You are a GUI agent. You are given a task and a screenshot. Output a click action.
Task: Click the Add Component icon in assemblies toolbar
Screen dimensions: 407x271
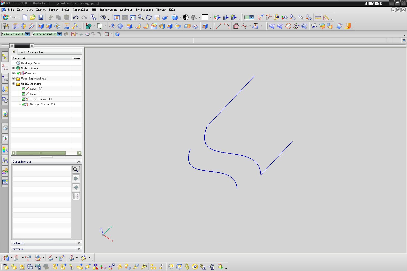pyautogui.click(x=55, y=267)
